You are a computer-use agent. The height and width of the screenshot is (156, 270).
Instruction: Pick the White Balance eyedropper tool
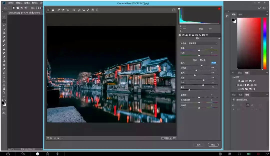pos(59,10)
